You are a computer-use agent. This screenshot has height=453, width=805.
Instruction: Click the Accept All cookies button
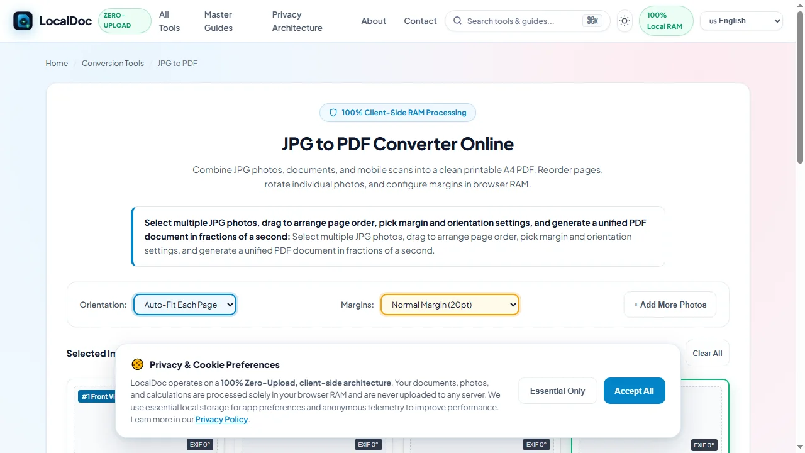pos(634,391)
